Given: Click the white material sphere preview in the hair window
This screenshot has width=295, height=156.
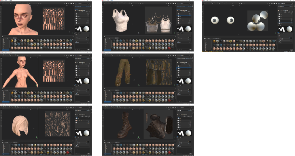Looking at the screenshot, I should point(86,133).
